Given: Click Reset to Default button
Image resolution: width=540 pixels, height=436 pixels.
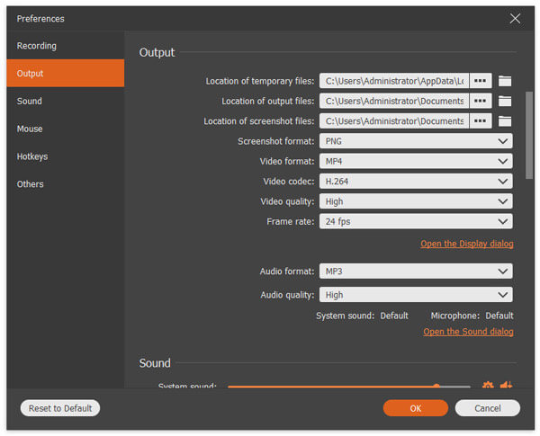Looking at the screenshot, I should pos(60,408).
